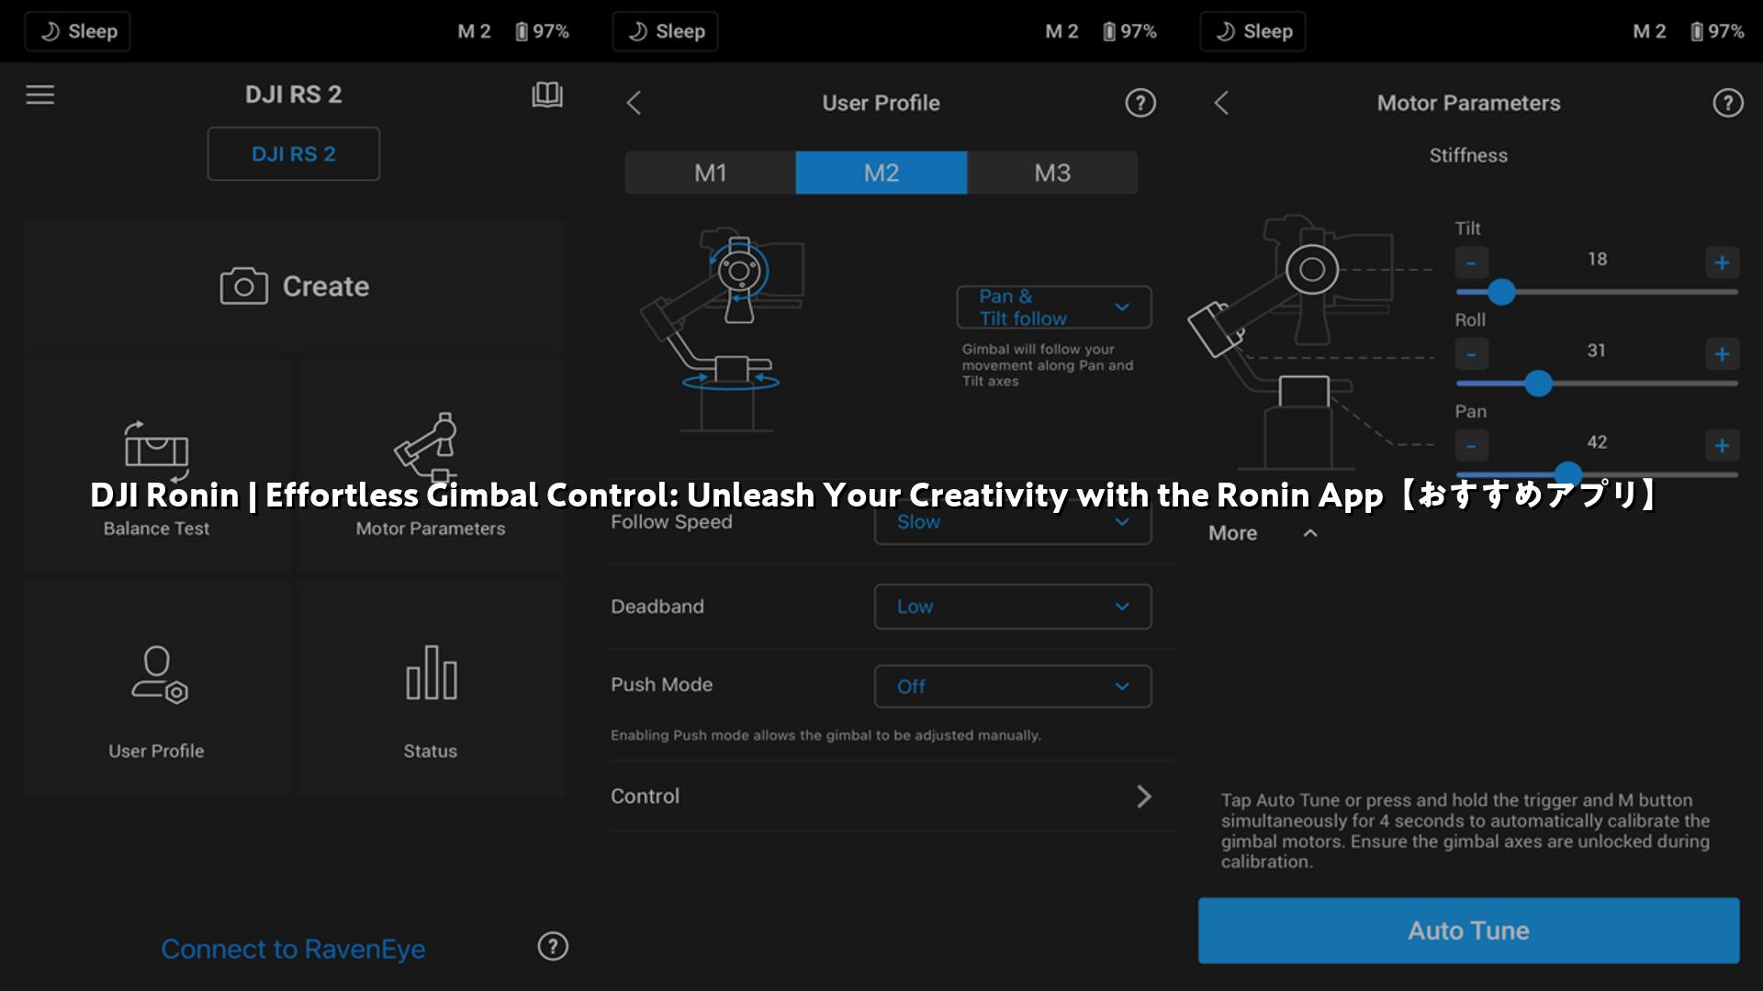The width and height of the screenshot is (1763, 991).
Task: Click help icon beside Connect to RavenEye
Action: (553, 946)
